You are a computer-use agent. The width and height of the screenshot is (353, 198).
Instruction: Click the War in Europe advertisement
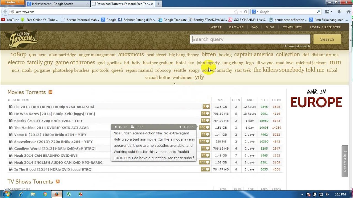coord(316,98)
